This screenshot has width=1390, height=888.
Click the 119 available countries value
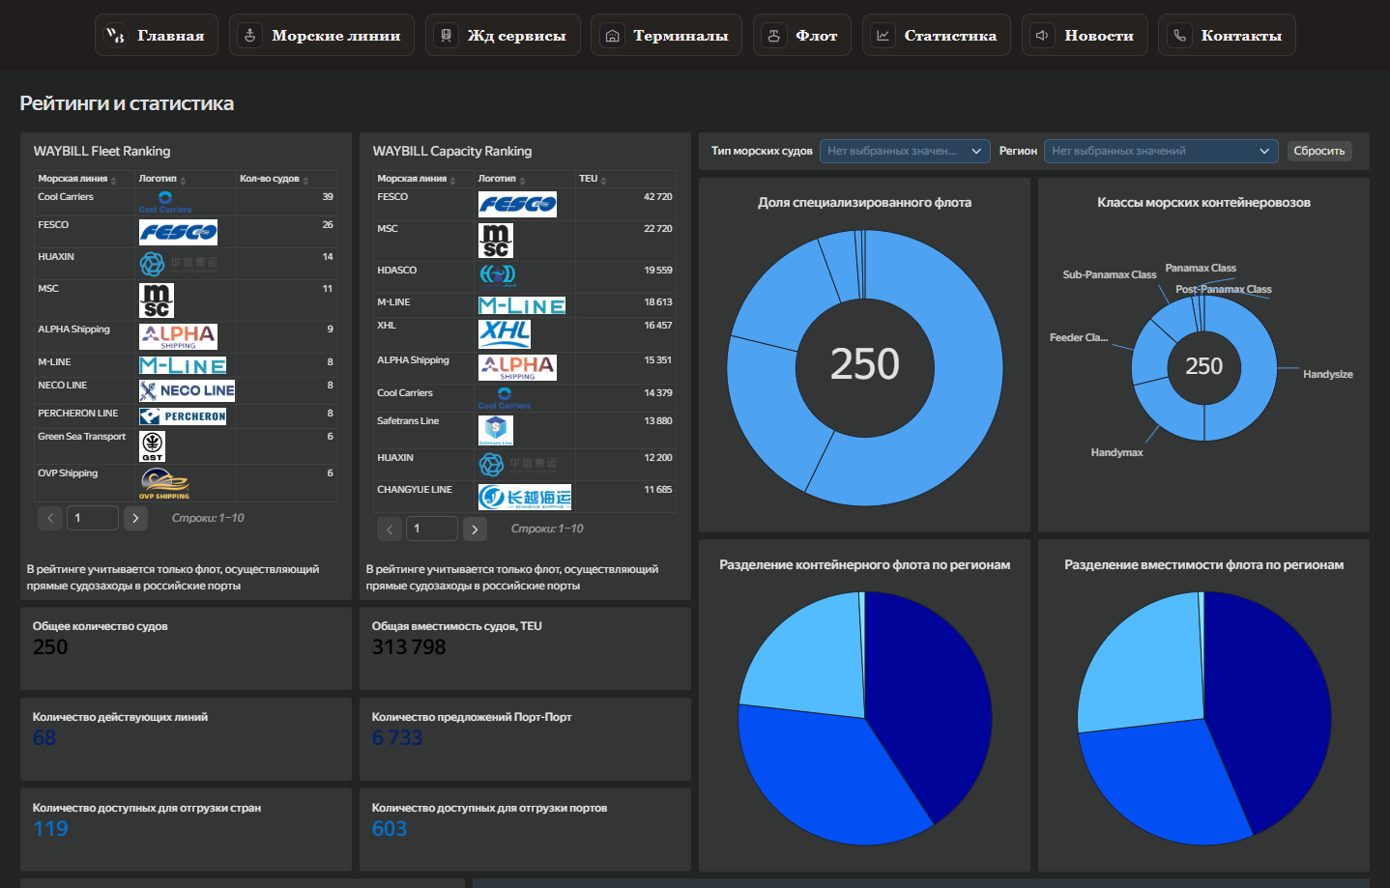(50, 829)
